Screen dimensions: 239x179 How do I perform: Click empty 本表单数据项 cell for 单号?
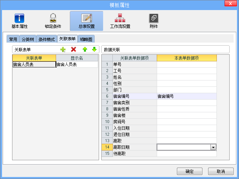187,64
